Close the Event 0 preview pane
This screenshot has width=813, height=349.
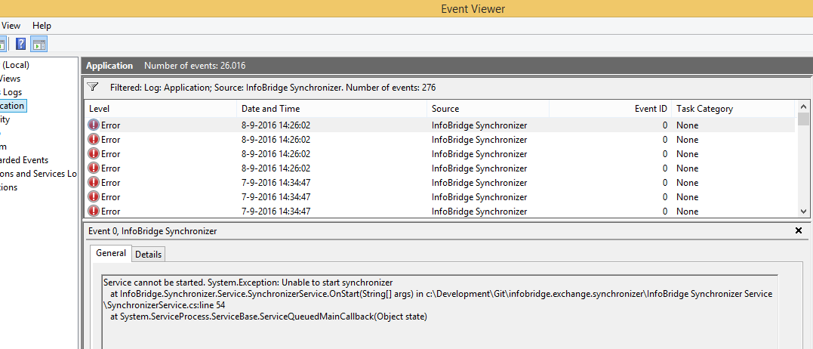click(799, 230)
